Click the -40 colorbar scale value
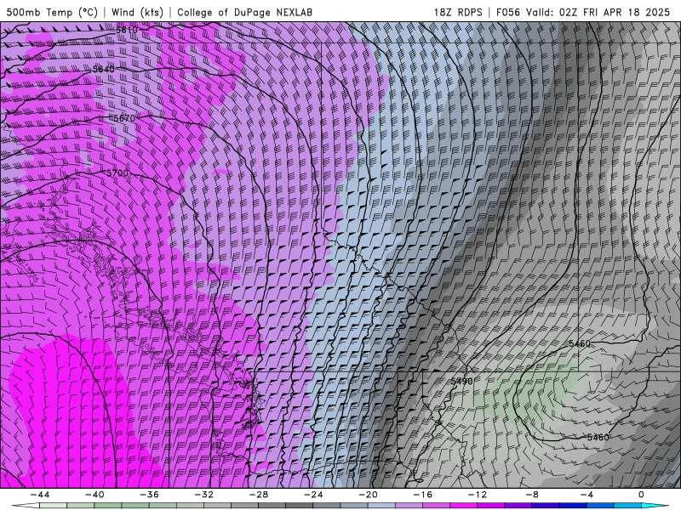681x510 pixels. point(94,495)
